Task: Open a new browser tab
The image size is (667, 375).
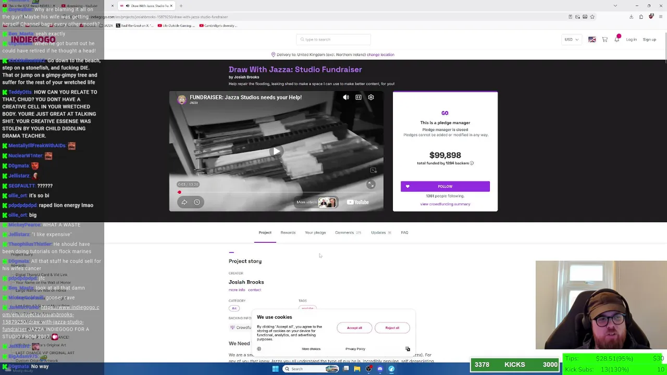Action: coord(181,6)
